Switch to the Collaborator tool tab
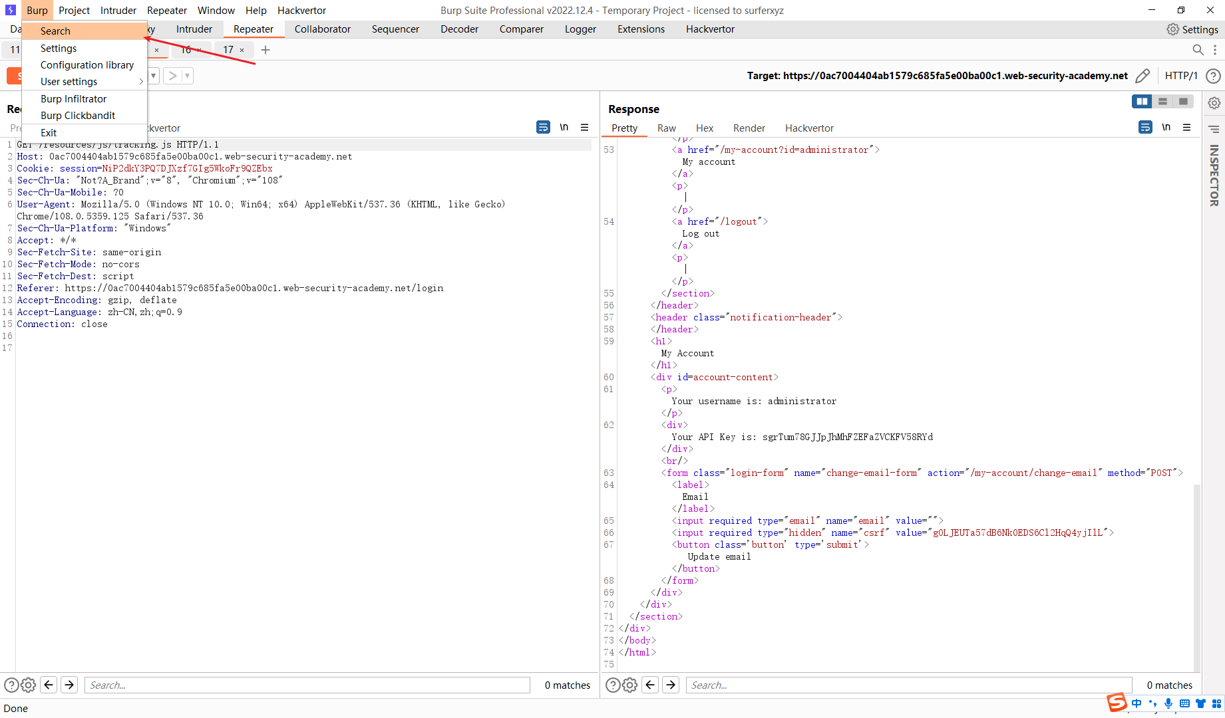 323,29
